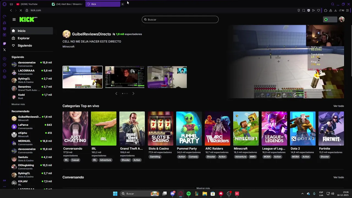Screen dimensions: 352x198
Task: Go back with the browser back arrow
Action: pos(11,10)
